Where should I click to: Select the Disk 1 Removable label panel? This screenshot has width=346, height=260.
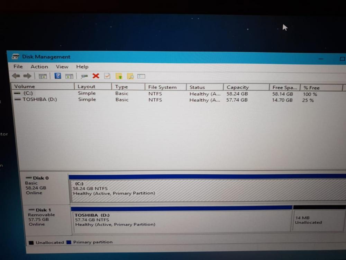click(x=48, y=220)
